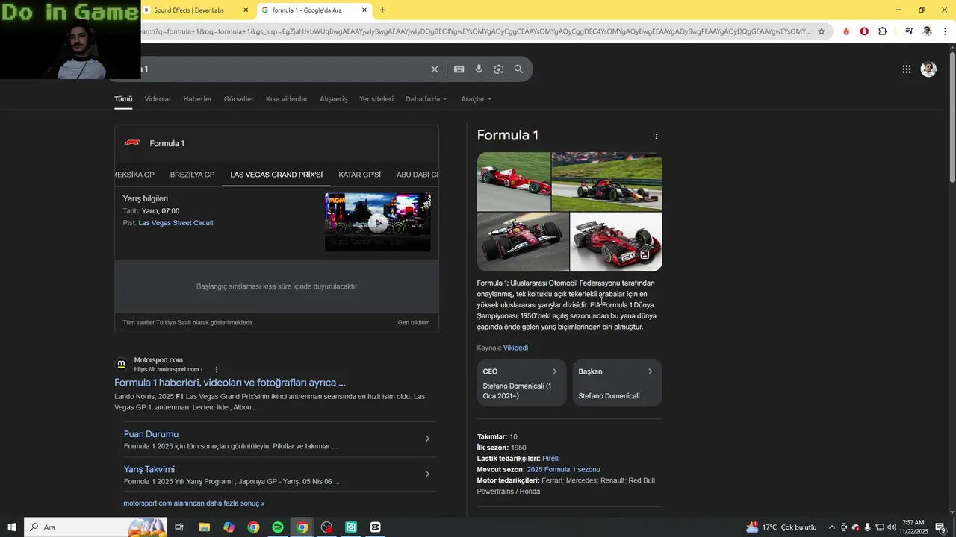Select the Alışveriş search filter
956x537 pixels.
pos(333,99)
